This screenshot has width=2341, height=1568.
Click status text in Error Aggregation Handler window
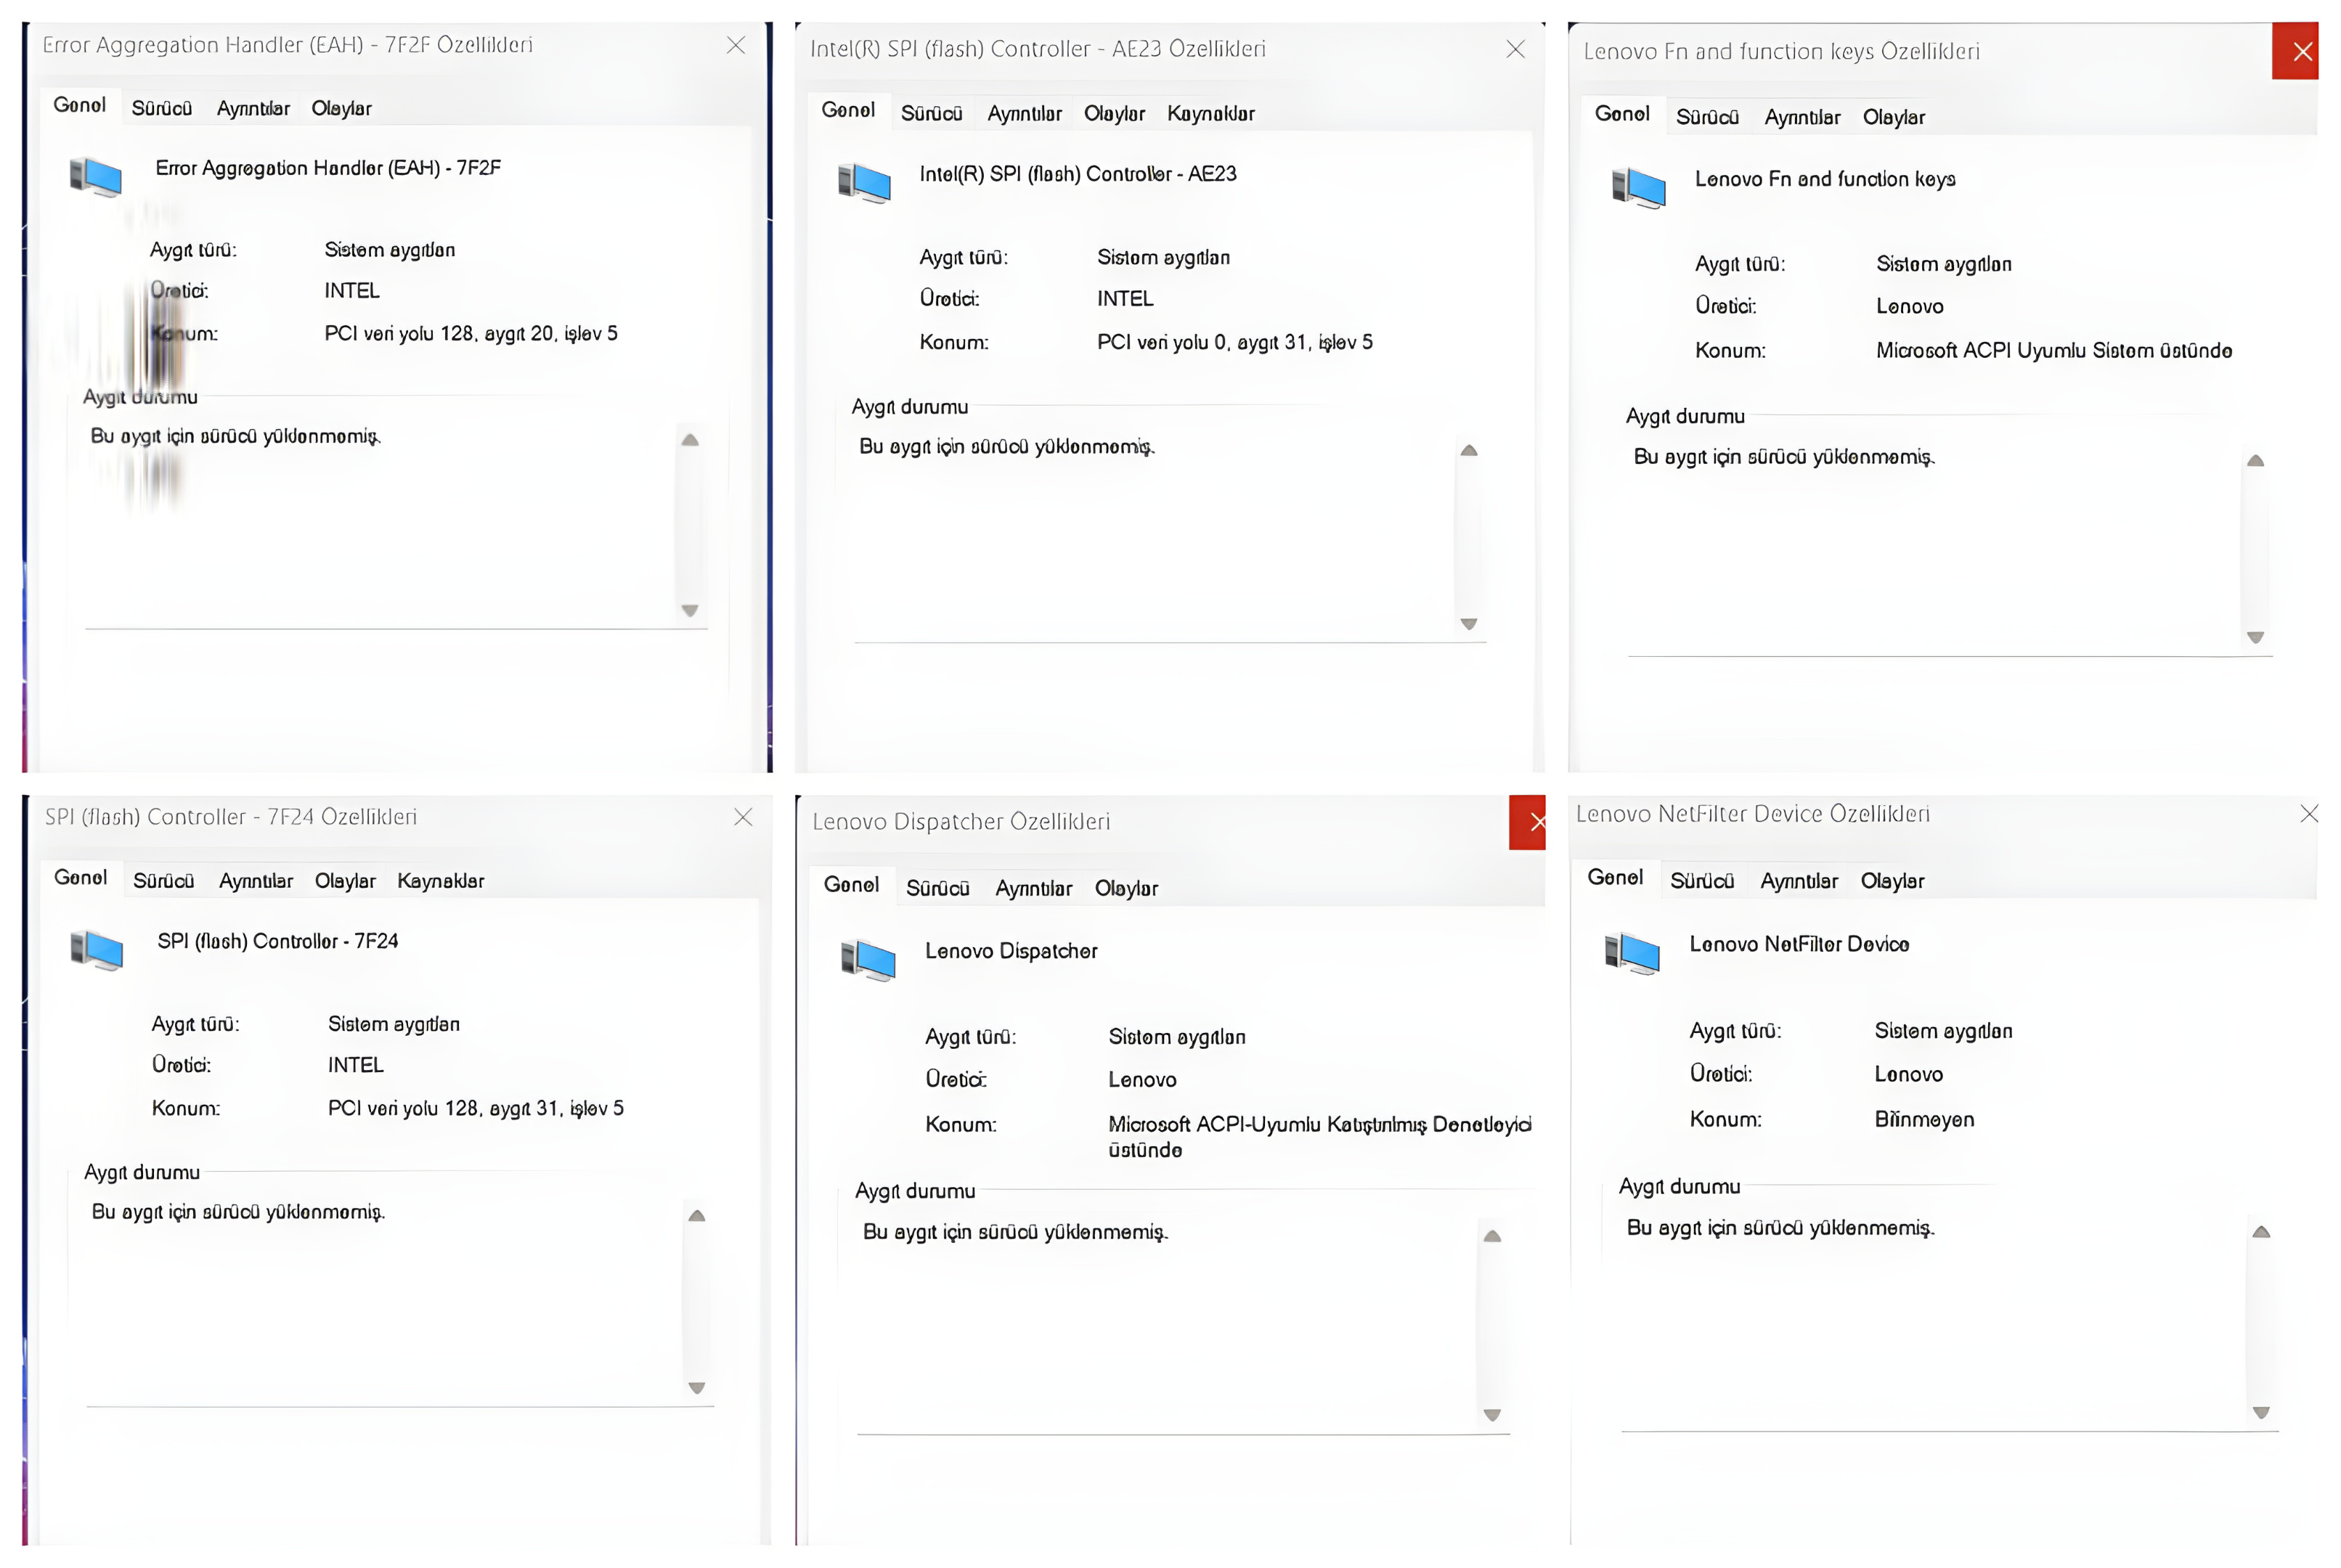236,436
